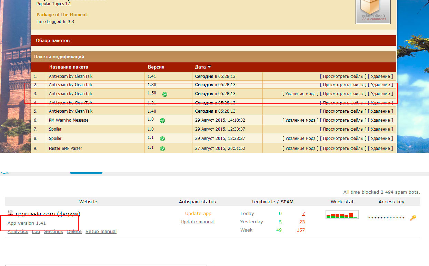
Task: Click Удаление мода for Anti-spam 1.50
Action: tap(300, 93)
